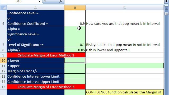The image size is (169, 95).
Task: Click 'Risk you take that pop mean' text
Action: [123, 45]
